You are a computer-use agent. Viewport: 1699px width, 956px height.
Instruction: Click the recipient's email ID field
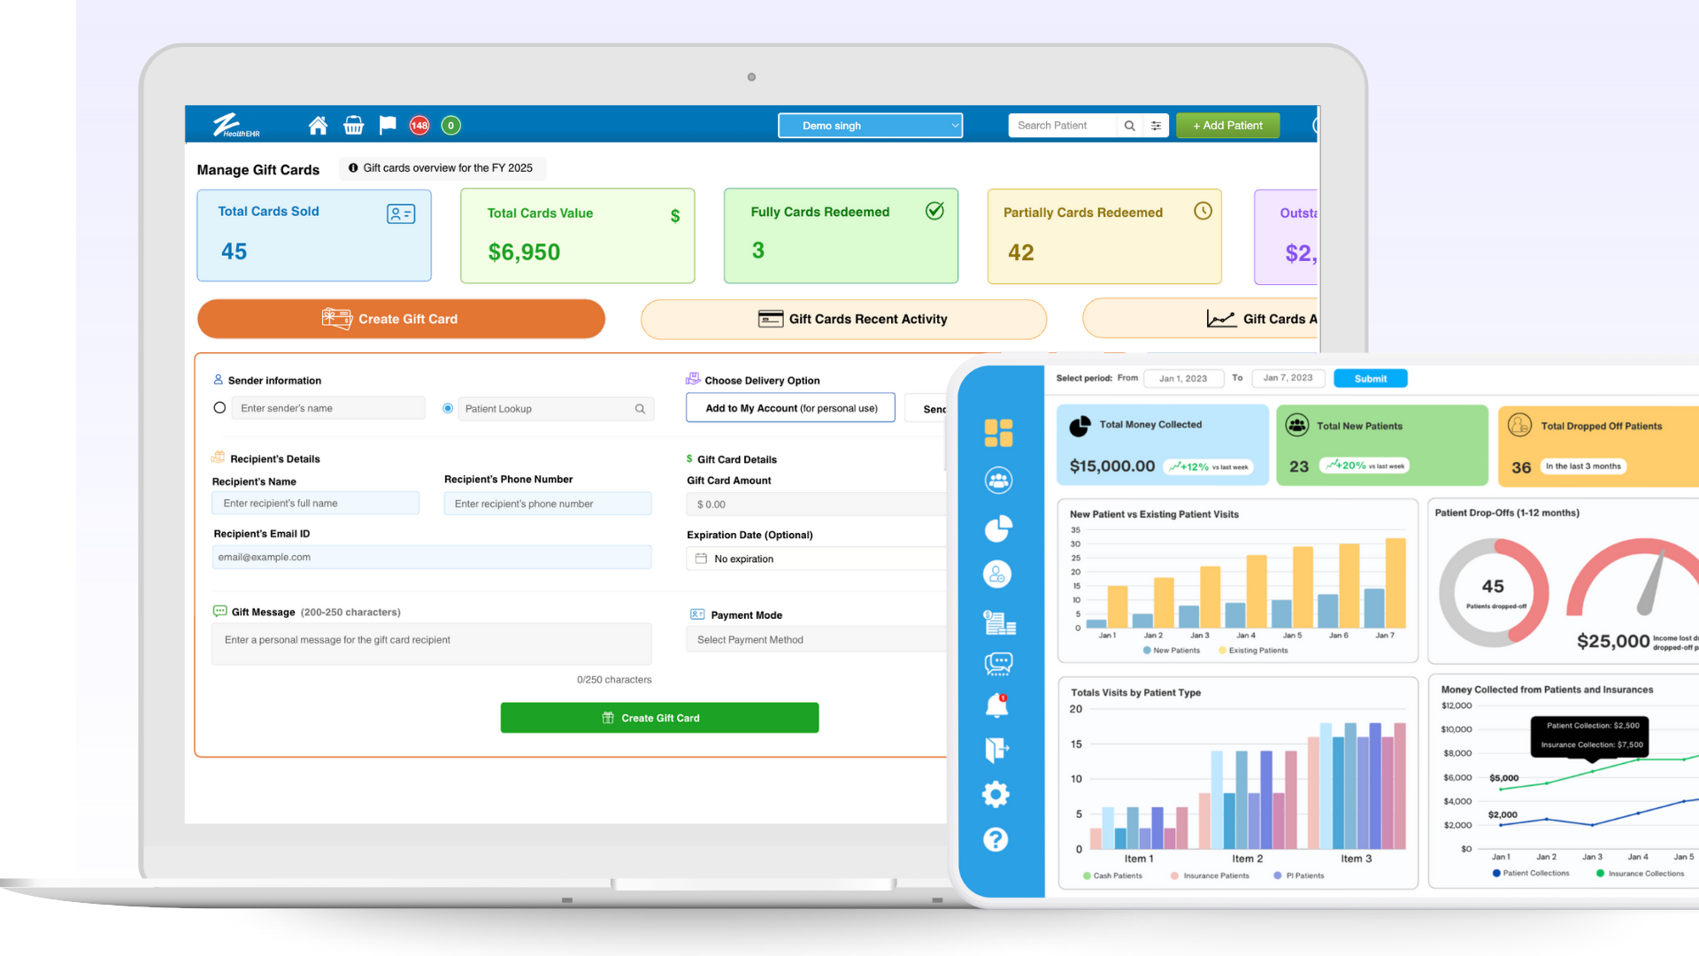(431, 557)
